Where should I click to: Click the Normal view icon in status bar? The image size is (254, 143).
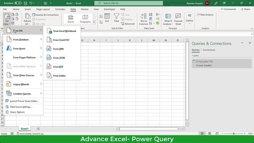coord(202,133)
